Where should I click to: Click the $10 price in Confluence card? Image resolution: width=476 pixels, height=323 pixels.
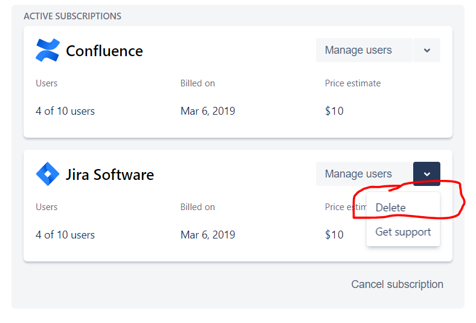[334, 111]
